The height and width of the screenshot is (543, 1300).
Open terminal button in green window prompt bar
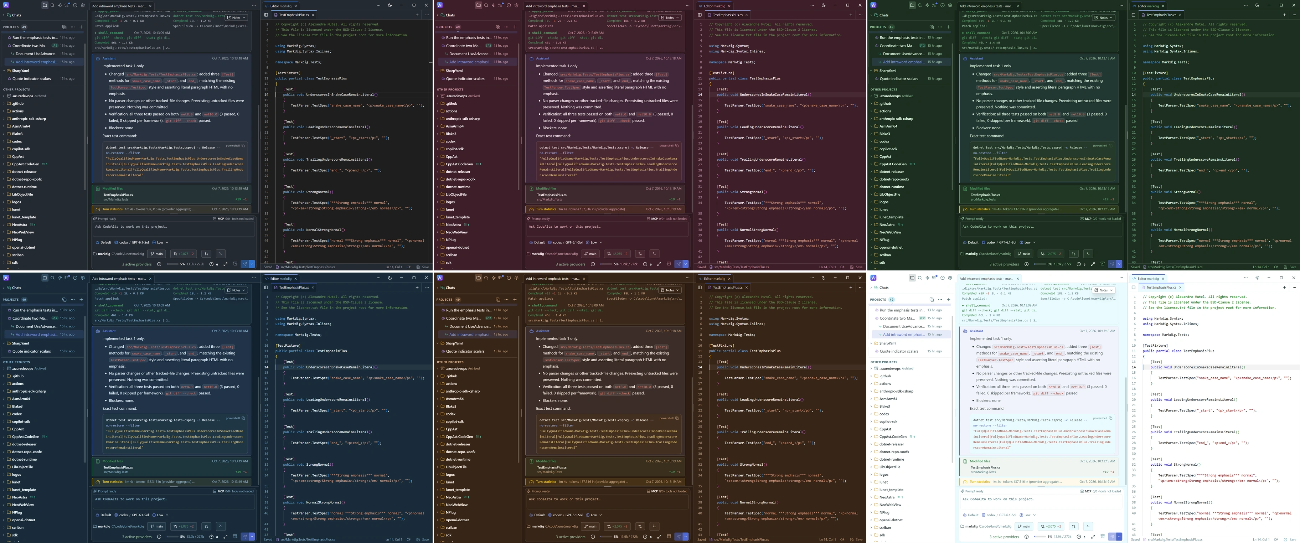(1088, 254)
